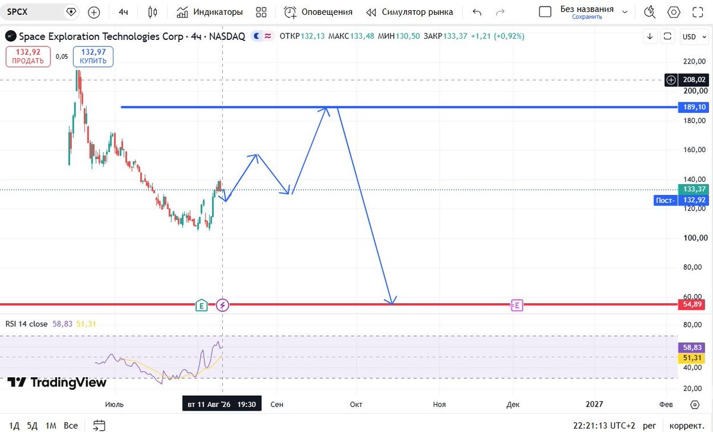The width and height of the screenshot is (713, 432).
Task: Click the 132,97 КУПИТЬ buy button
Action: [x=93, y=56]
